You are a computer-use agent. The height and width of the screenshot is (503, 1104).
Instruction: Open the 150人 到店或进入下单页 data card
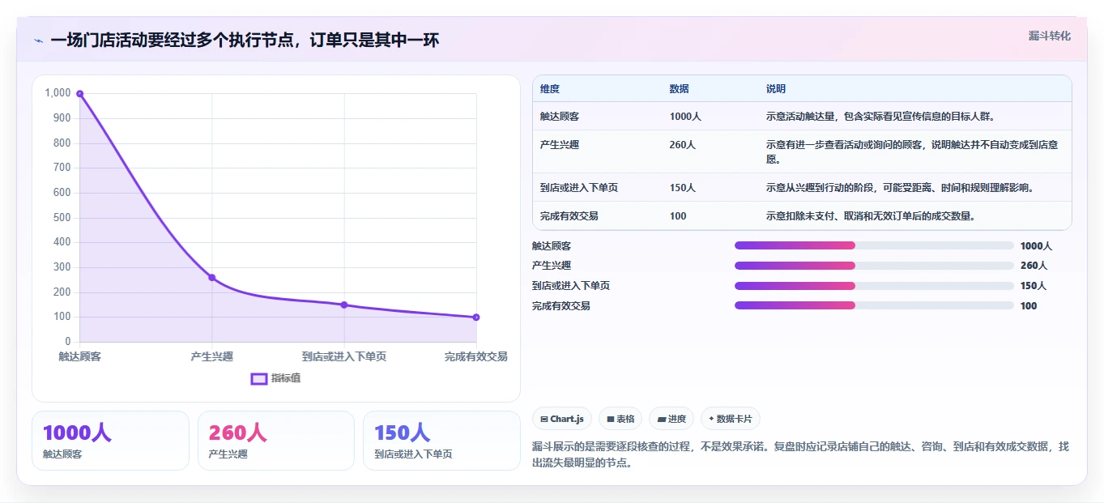coord(441,441)
